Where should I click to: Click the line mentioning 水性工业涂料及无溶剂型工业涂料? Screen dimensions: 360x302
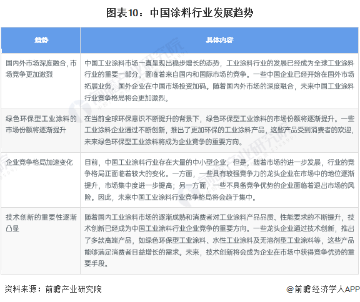(x=219, y=240)
